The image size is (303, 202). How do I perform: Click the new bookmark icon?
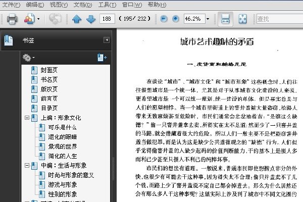pos(102,58)
